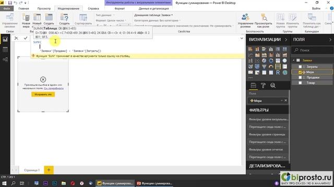Open the См. подробности link

click(54, 88)
